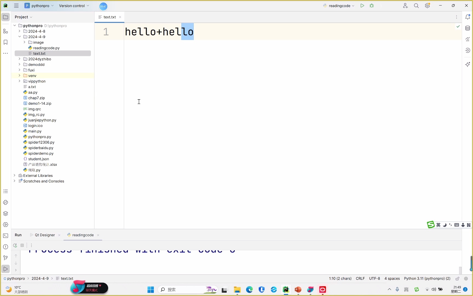
Task: Select the text.txt editor tab
Action: point(109,17)
